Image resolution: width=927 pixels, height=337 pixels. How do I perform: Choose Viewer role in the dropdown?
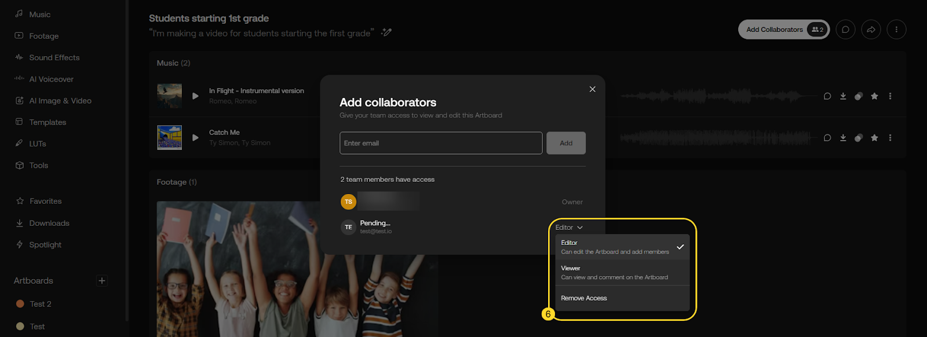click(x=614, y=273)
